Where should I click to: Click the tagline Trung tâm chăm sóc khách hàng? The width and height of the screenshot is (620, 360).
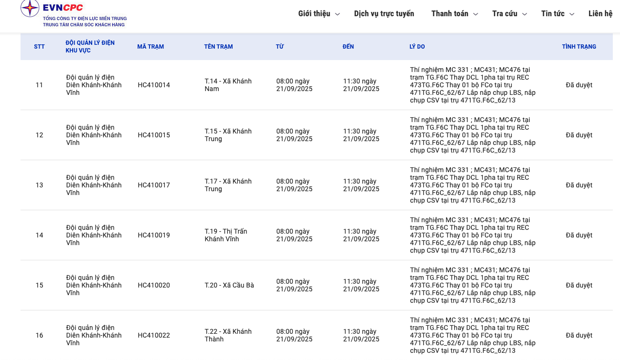pos(84,25)
